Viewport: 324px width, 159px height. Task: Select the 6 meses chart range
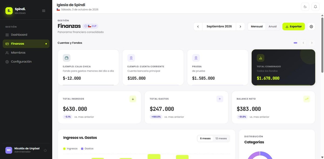point(205,139)
